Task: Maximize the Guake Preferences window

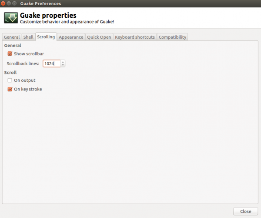Action: coord(15,3)
